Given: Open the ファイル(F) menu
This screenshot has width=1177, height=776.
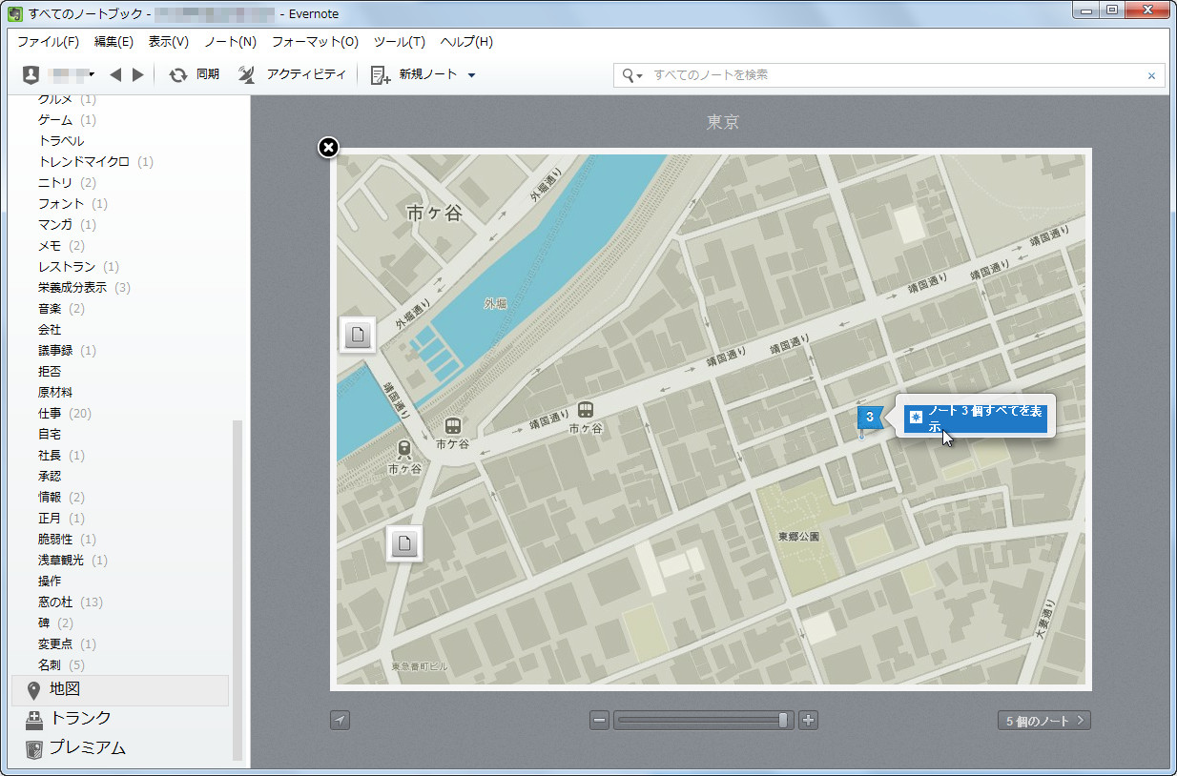Looking at the screenshot, I should [48, 42].
